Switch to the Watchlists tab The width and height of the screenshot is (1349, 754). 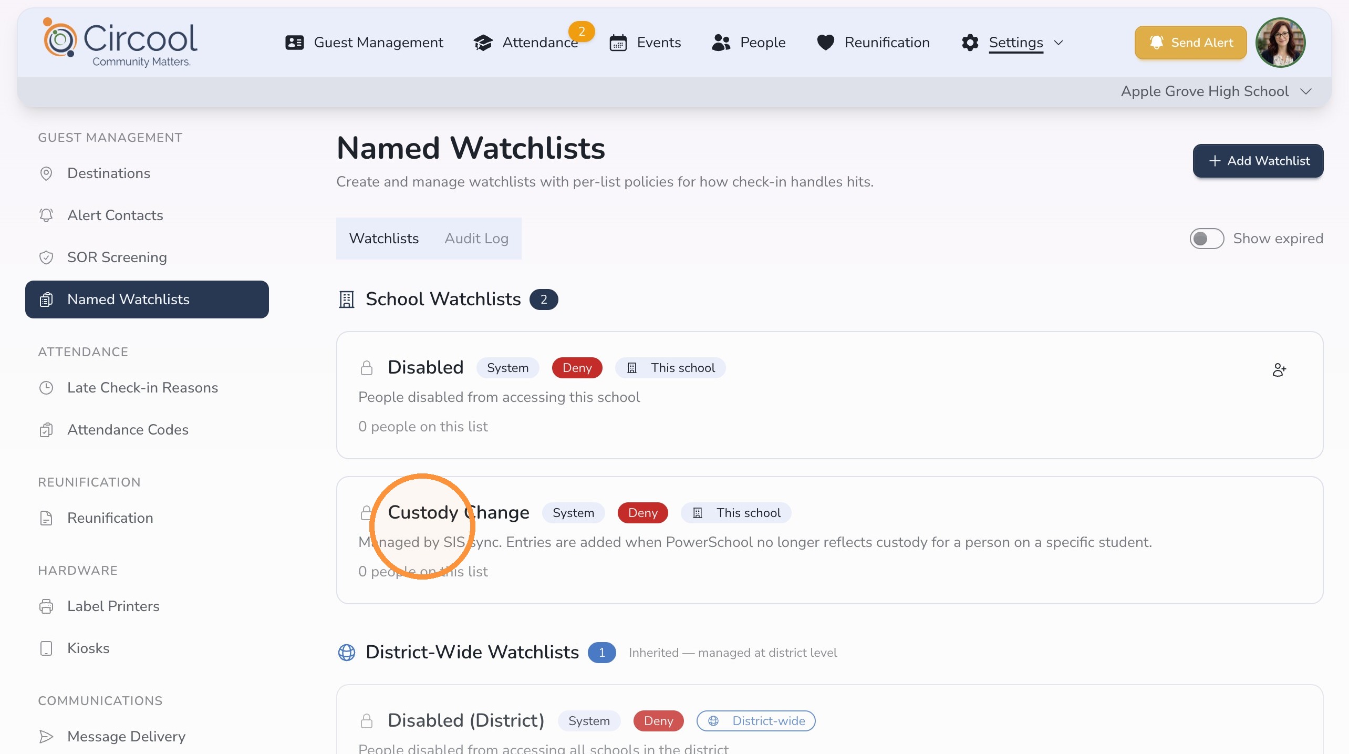(384, 239)
